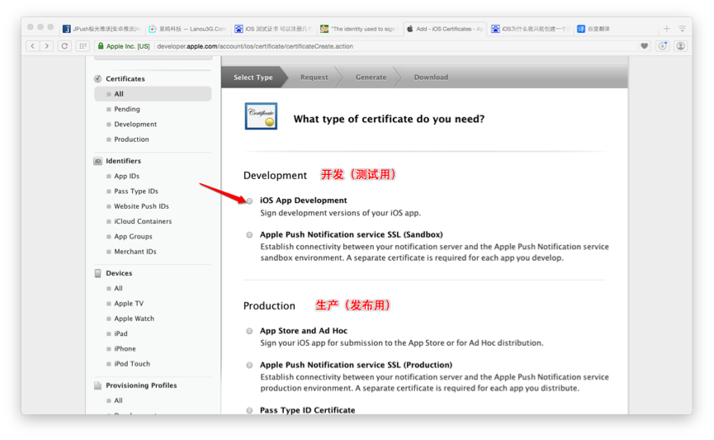
Task: Select Apple Push Notification service SSL (Production)
Action: (249, 366)
